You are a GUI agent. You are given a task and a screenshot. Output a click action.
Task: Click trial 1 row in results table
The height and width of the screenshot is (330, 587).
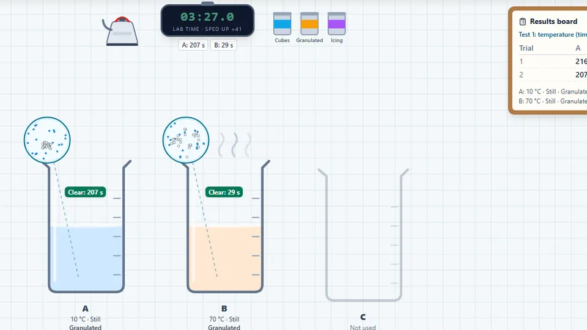[553, 61]
